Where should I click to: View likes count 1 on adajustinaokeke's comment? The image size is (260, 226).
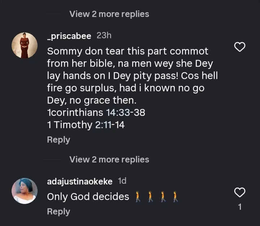coord(240,207)
